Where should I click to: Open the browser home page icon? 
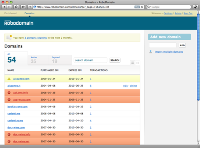point(16,7)
